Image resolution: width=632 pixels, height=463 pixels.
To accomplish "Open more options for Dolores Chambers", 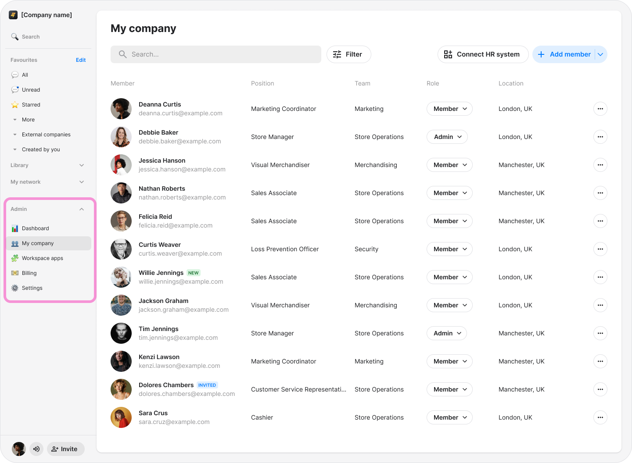I will point(600,389).
